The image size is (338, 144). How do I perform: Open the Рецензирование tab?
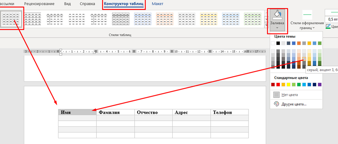coord(39,4)
